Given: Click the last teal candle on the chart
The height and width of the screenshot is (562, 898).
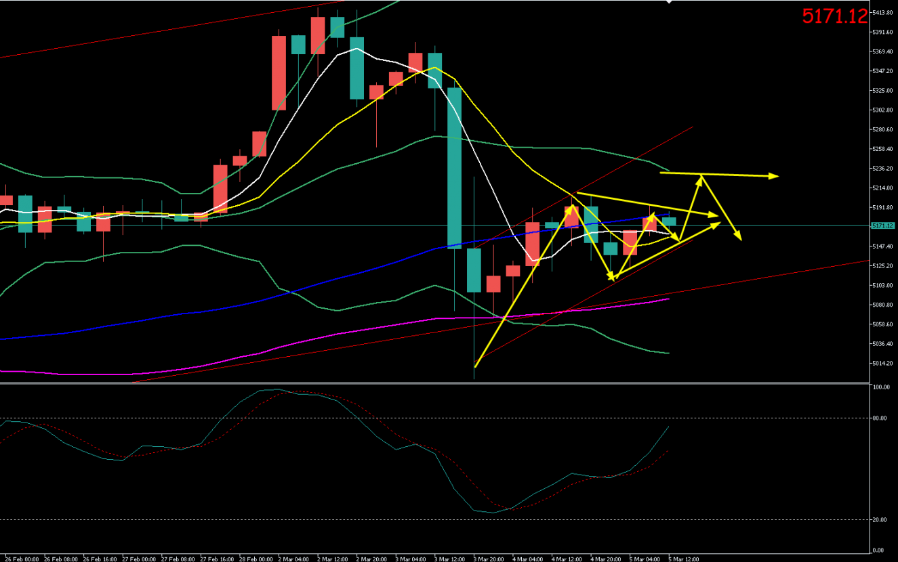Looking at the screenshot, I should [x=669, y=221].
